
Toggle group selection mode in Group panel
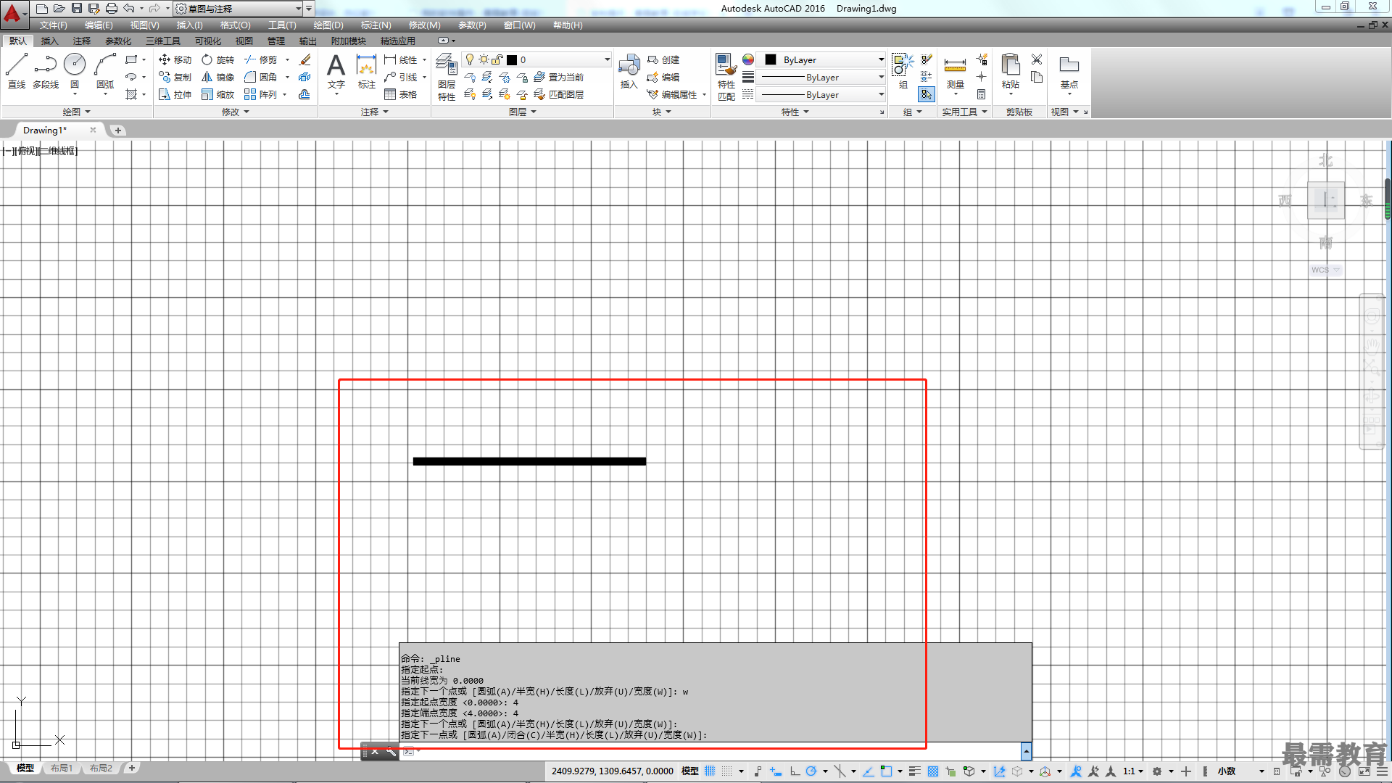(927, 94)
